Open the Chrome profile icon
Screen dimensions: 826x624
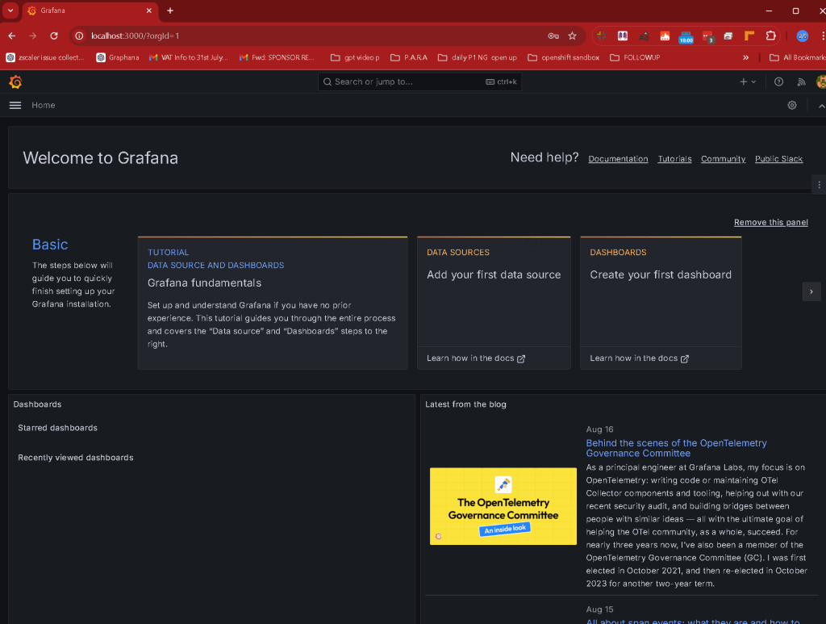[803, 36]
